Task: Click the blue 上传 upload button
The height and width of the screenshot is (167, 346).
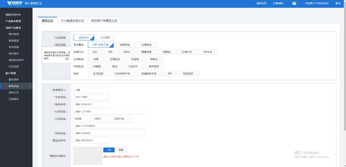Action: coord(109,150)
